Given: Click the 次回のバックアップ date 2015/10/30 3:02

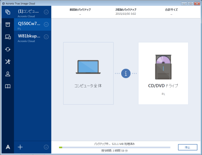Looking at the screenshot, I should [126, 14].
